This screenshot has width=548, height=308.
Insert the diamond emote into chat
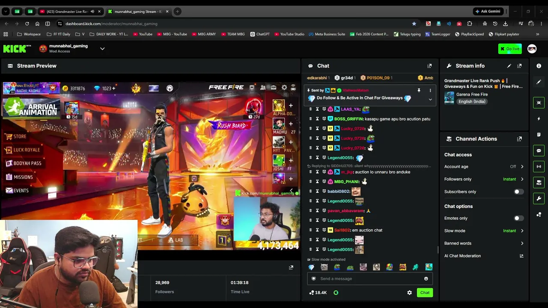311,267
